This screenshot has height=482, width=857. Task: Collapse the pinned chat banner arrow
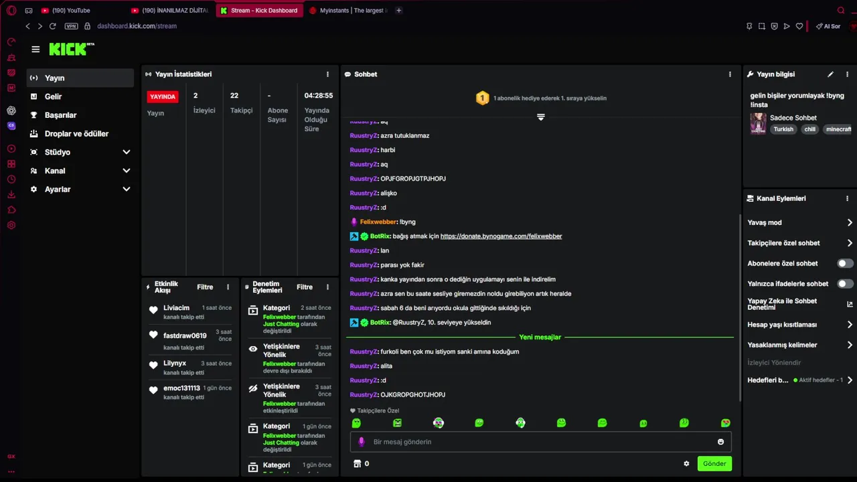pos(541,117)
